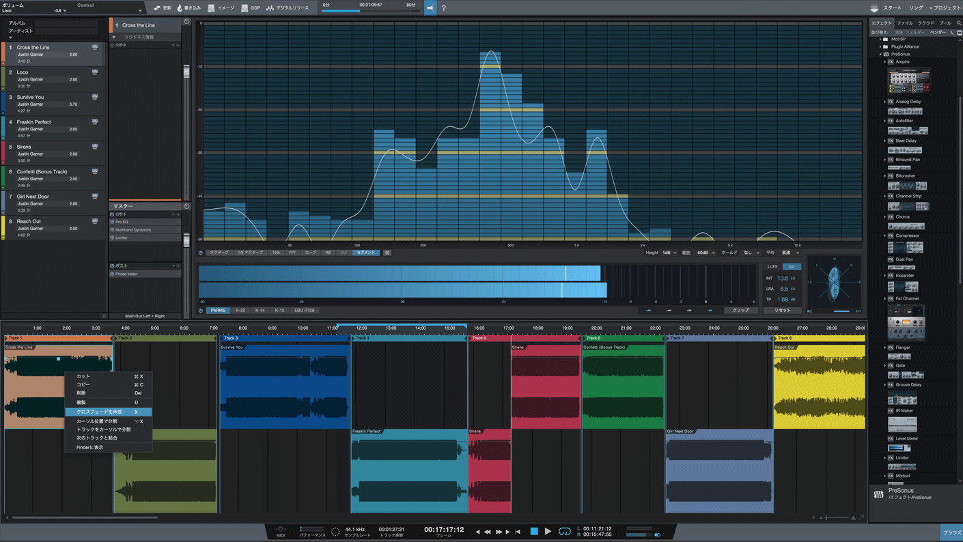Toggle Phase Meter power in post section
Screen dimensions: 963x542
[x=113, y=274]
